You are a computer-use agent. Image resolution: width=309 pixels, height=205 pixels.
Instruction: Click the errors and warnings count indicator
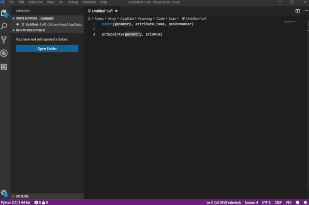point(41,203)
